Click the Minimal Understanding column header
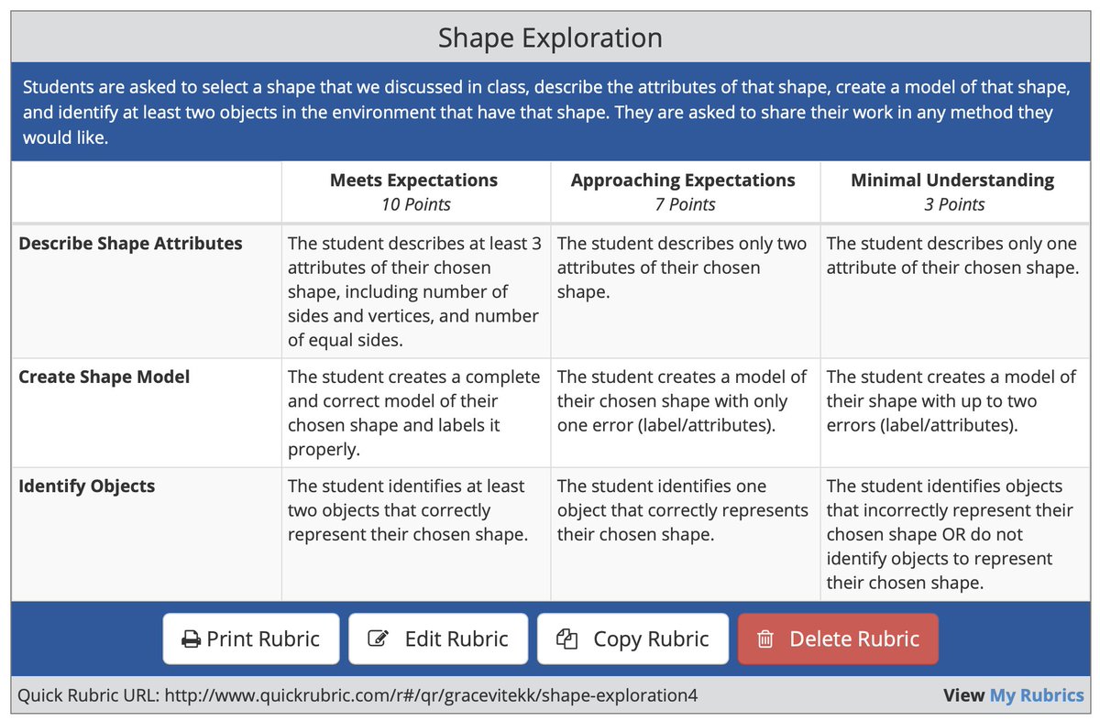This screenshot has height=721, width=1100. coord(952,180)
